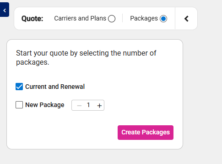The width and height of the screenshot is (222, 164).
Task: Click the package quantity value 1
Action: tap(88, 105)
